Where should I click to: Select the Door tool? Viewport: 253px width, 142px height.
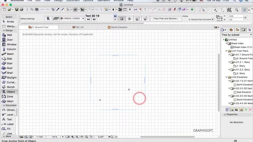click(x=8, y=39)
